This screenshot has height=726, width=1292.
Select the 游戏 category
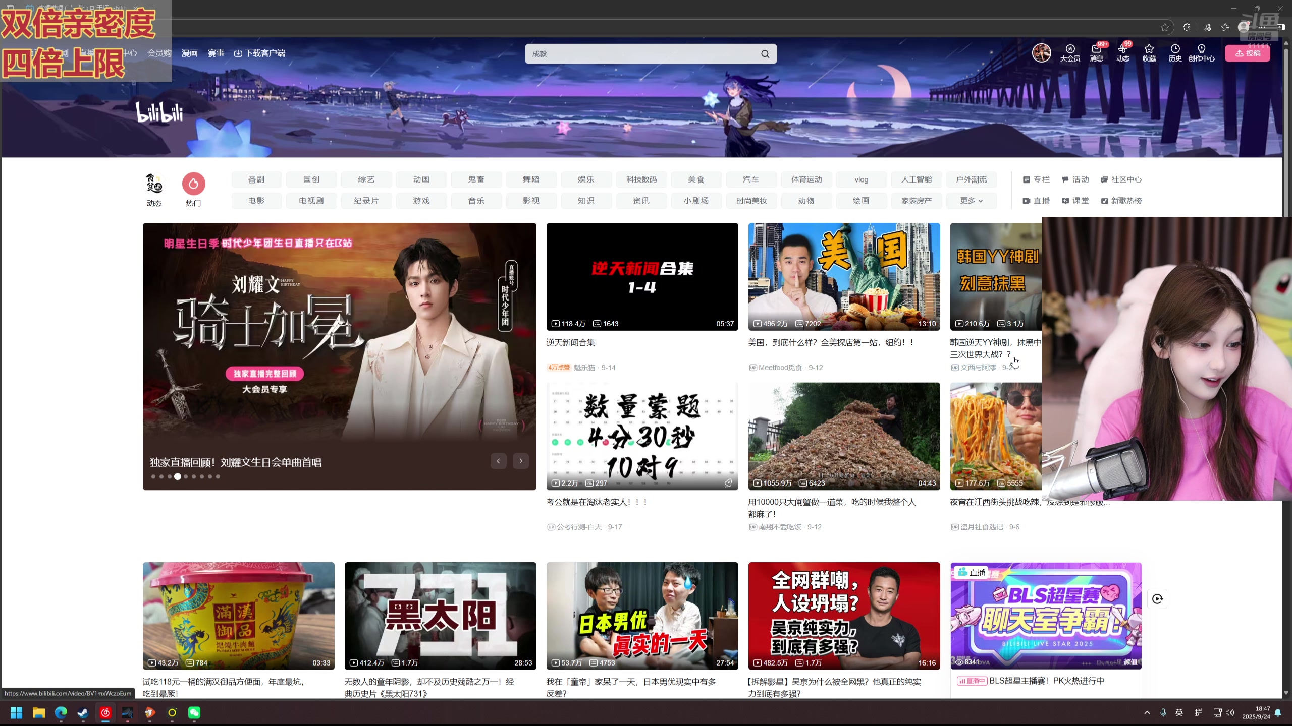coord(421,201)
